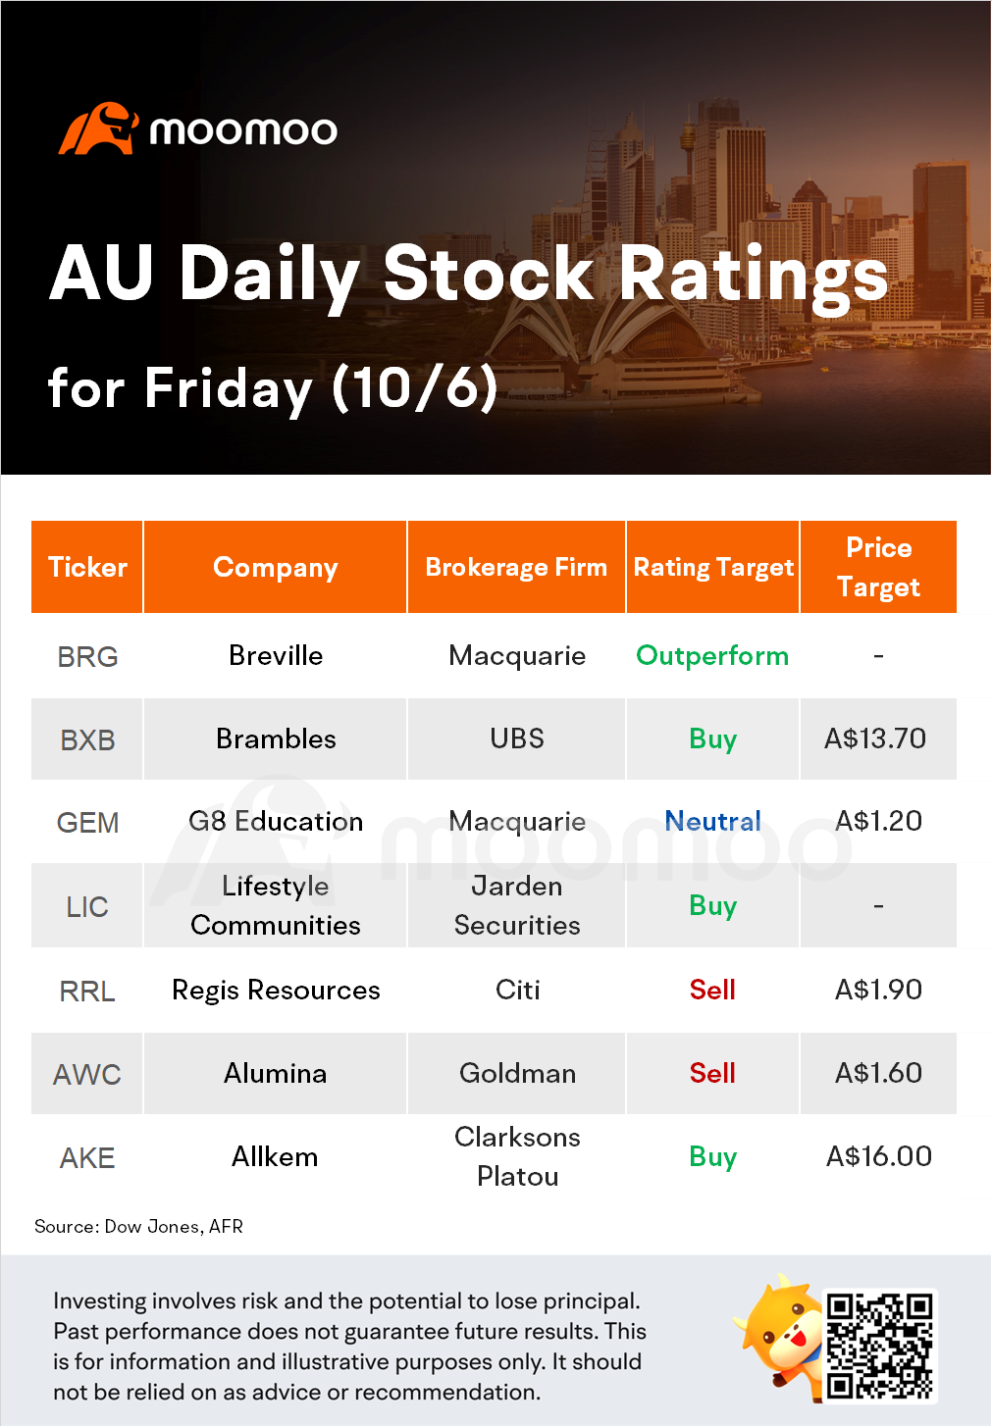Select the Ticker column header
This screenshot has height=1426, width=992.
coord(87,567)
